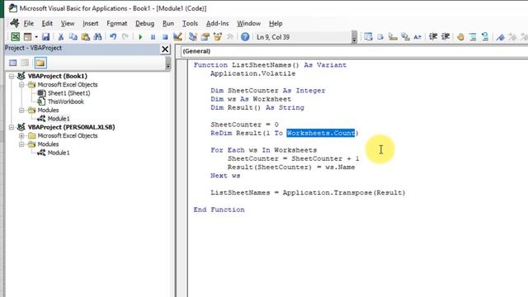Image resolution: width=528 pixels, height=297 pixels.
Task: Click the List Properties/Methods edit toolbar icon
Action: click(x=369, y=36)
